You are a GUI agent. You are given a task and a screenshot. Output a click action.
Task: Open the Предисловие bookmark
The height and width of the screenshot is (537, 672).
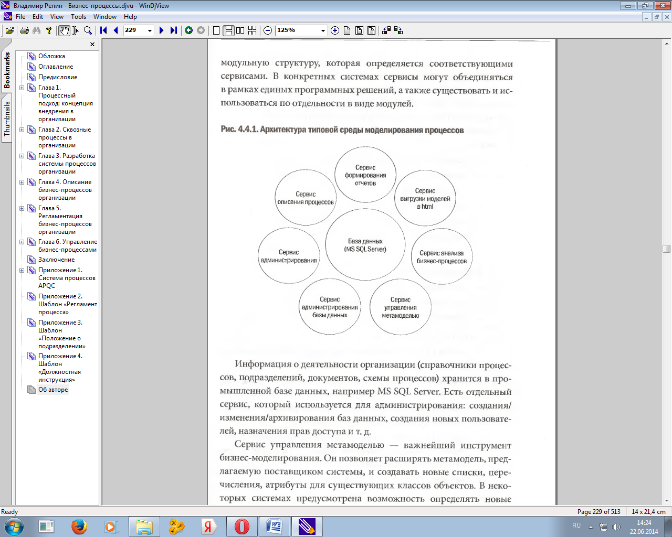point(58,77)
